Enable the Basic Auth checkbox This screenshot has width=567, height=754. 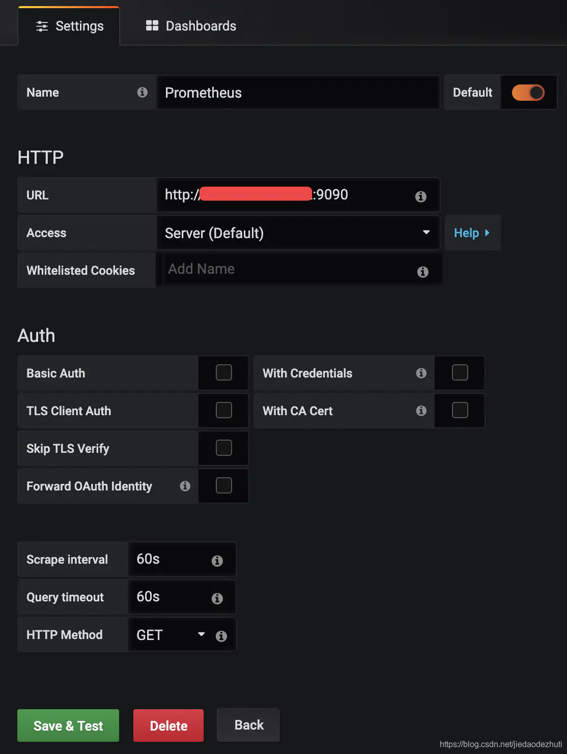pyautogui.click(x=224, y=372)
